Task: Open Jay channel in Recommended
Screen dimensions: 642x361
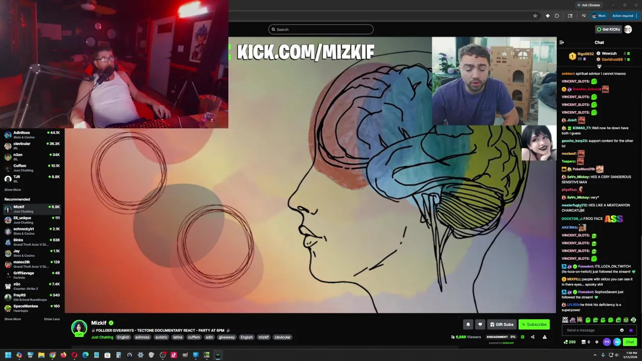Action: [x=32, y=253]
